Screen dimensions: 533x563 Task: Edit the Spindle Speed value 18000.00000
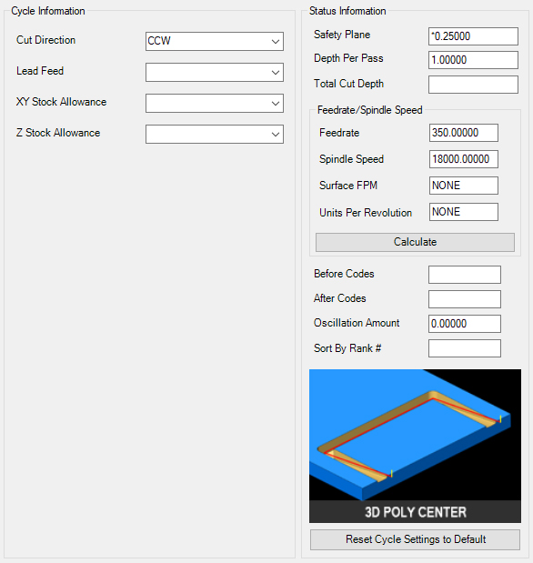click(463, 159)
